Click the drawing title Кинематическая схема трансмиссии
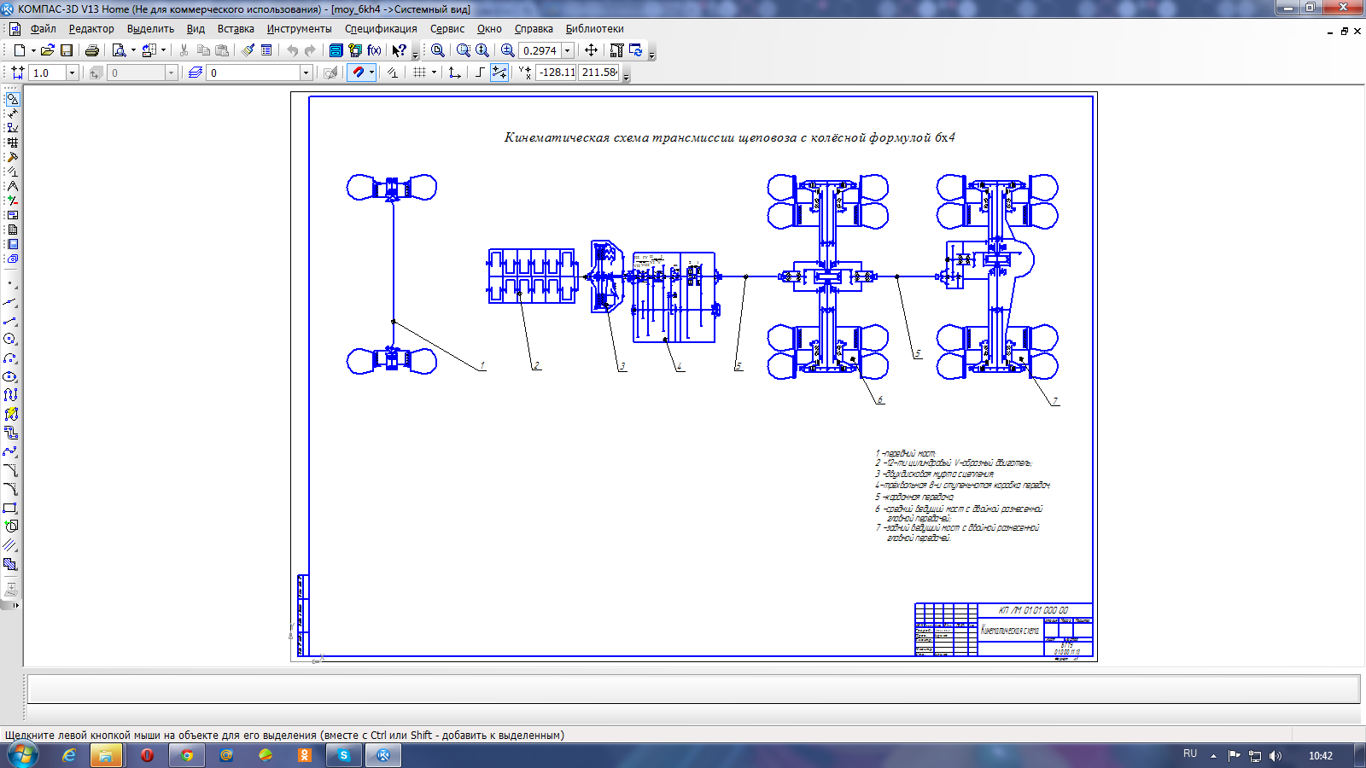Image resolution: width=1366 pixels, height=768 pixels. click(729, 137)
